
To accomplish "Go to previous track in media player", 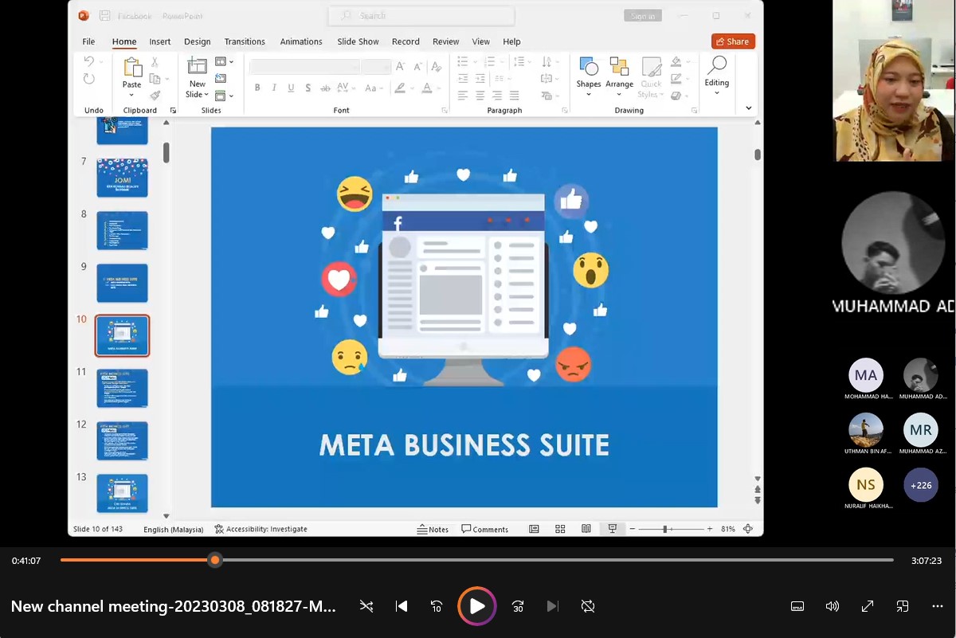I will point(402,606).
